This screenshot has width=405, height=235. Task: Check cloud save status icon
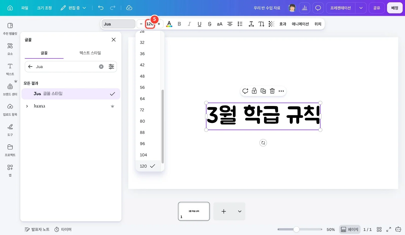click(129, 8)
